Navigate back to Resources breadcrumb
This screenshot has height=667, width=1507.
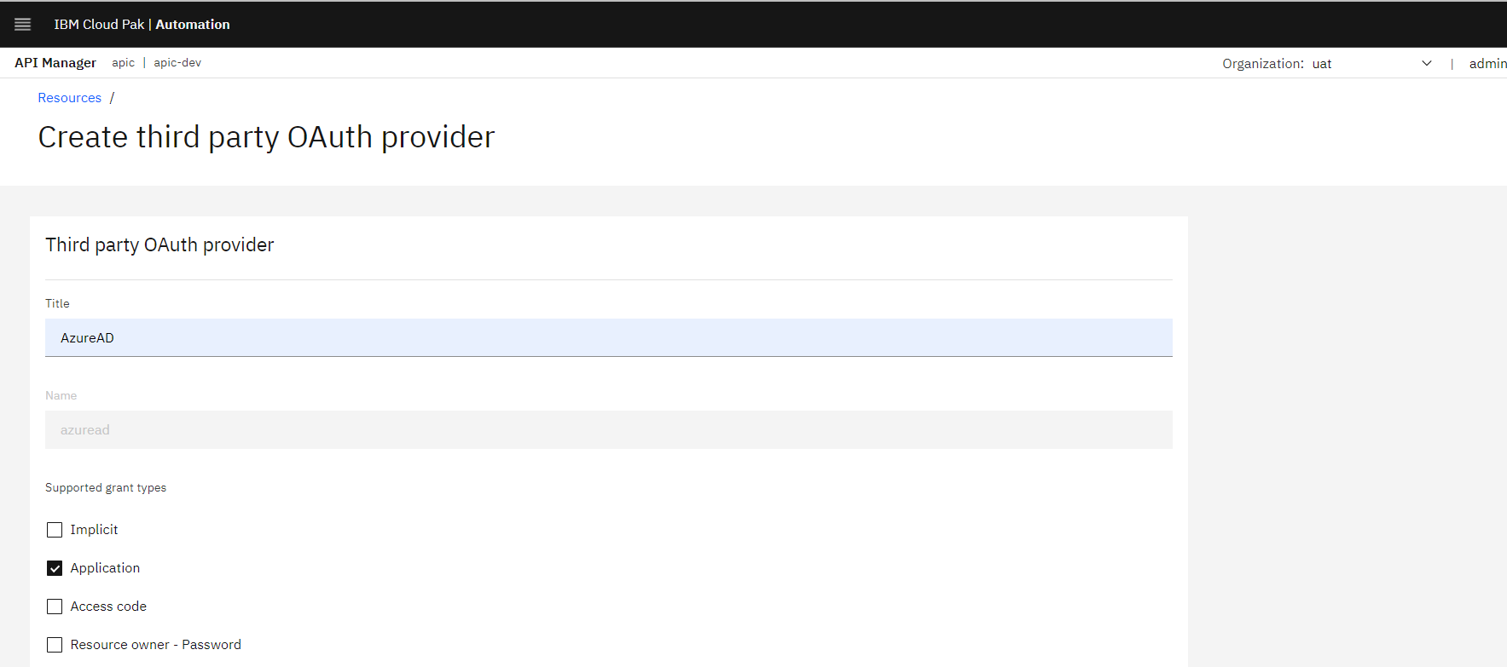pos(70,98)
